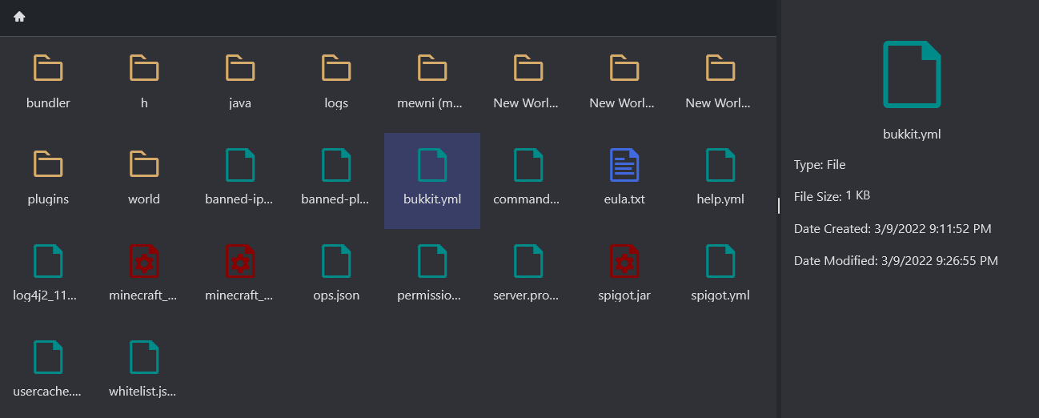
Task: Select the highlighted bukkit.yml file tile
Action: (432, 181)
